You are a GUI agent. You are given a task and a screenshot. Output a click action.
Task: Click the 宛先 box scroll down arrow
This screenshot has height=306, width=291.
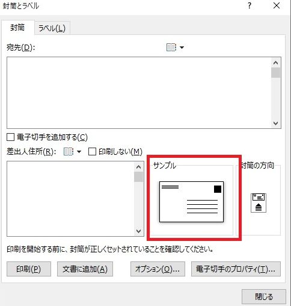(x=276, y=123)
